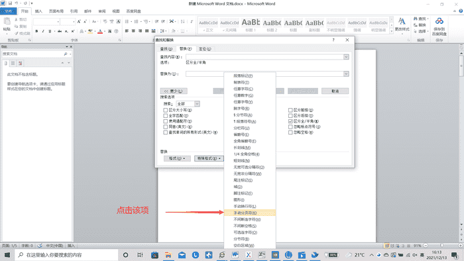The width and height of the screenshot is (464, 261).
Task: Select 手动换行符(L) from special menu
Action: [x=250, y=206]
